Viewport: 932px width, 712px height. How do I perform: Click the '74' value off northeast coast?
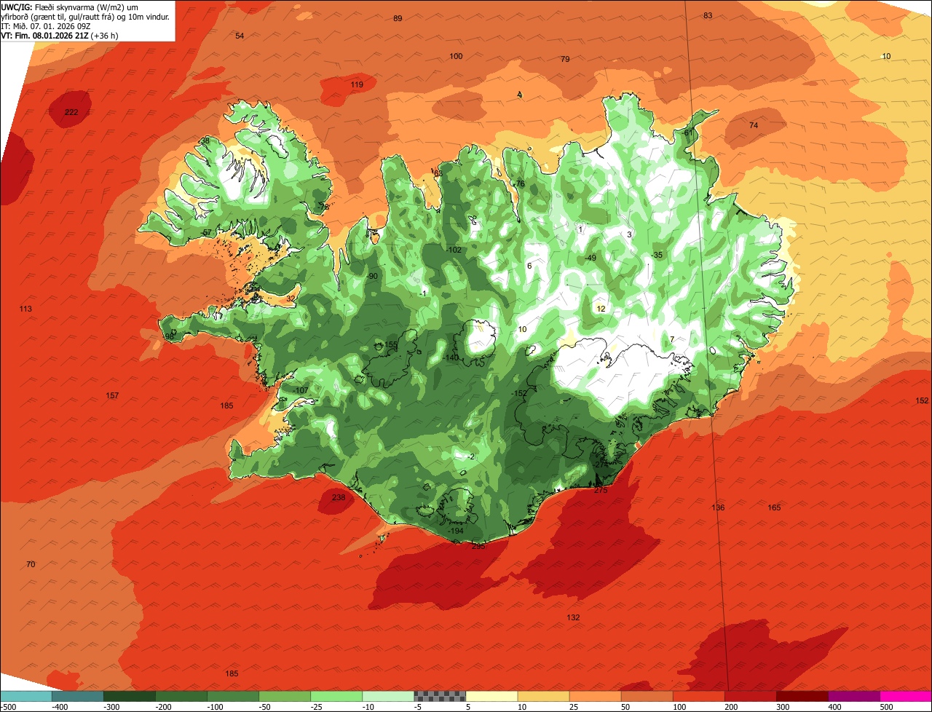point(754,126)
